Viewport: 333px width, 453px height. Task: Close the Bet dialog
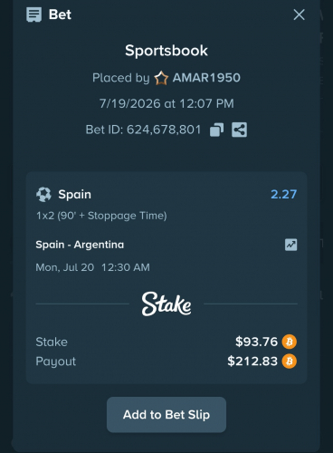click(x=300, y=14)
